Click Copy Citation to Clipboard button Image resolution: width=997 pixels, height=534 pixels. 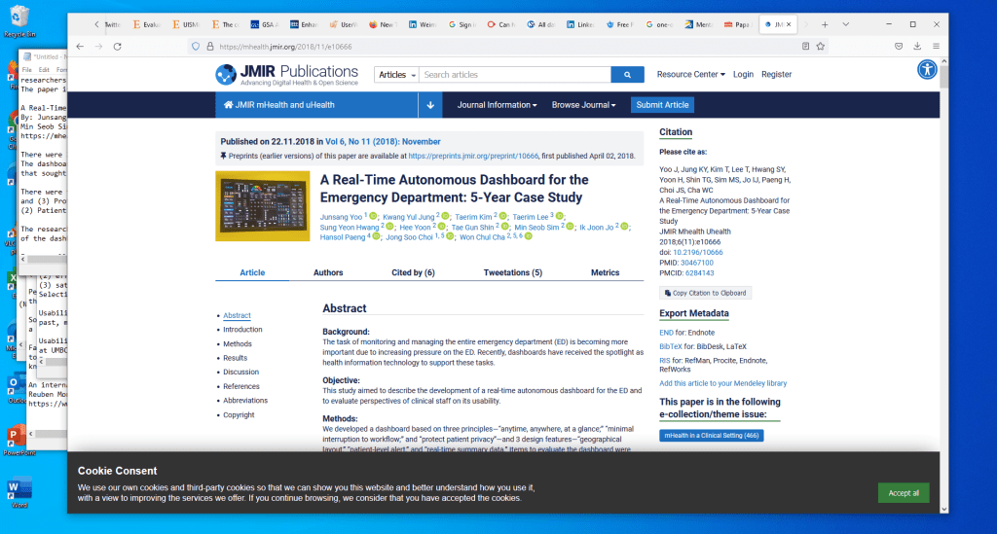point(704,293)
